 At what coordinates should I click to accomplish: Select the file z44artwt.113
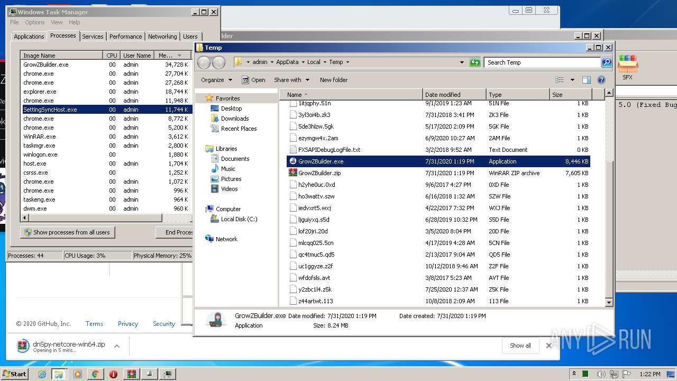315,301
